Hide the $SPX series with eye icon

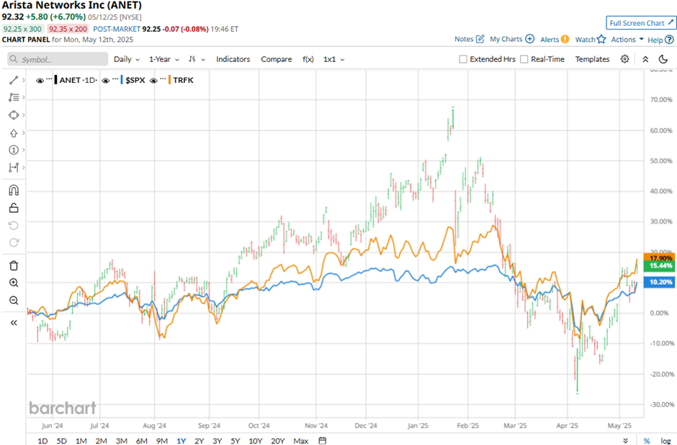(105, 80)
